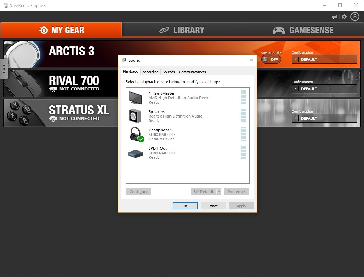Switch to the Communications tab
Image resolution: width=364 pixels, height=277 pixels.
192,72
